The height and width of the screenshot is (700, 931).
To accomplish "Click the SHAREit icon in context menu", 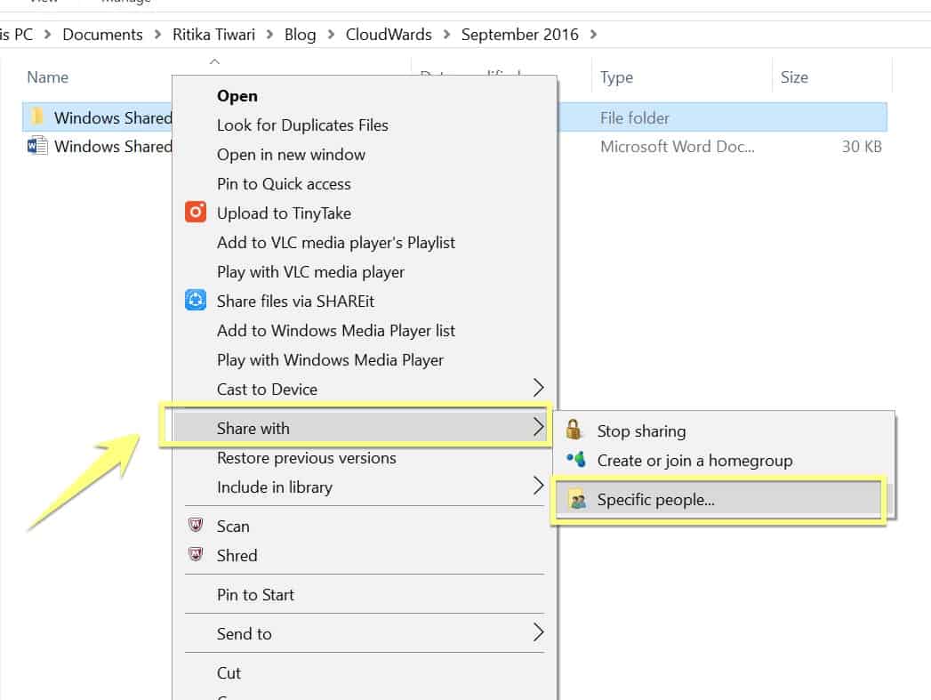I will 196,300.
